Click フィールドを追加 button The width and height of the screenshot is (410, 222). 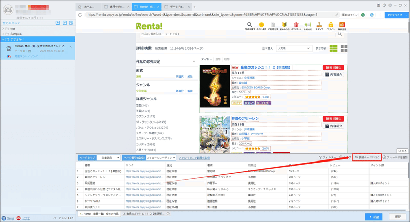pyautogui.click(x=395, y=158)
